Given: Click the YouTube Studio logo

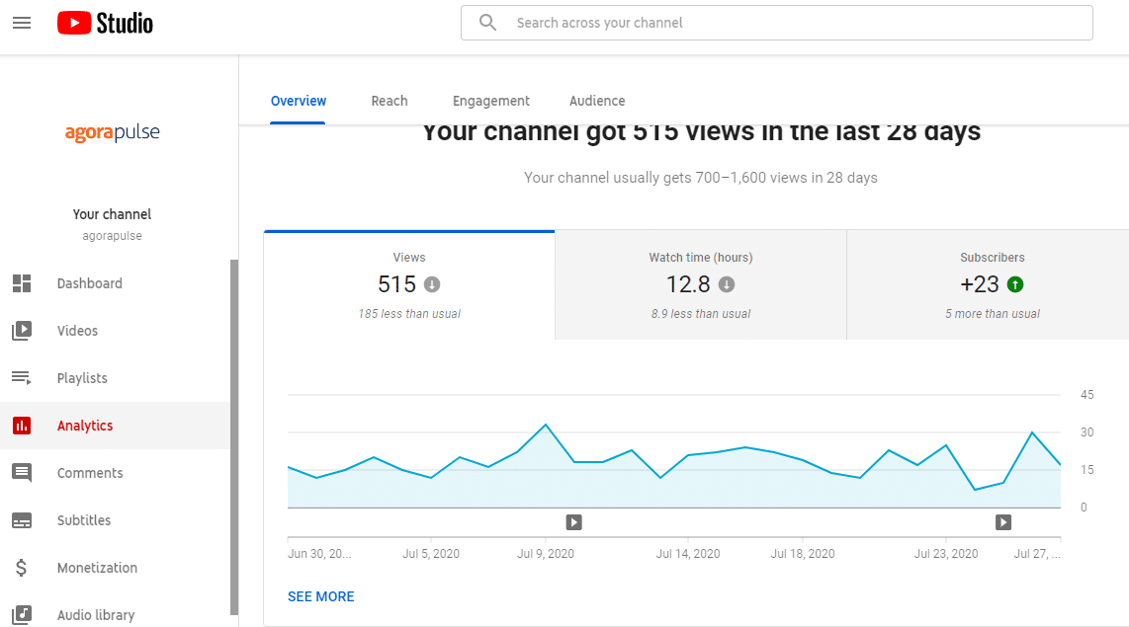Looking at the screenshot, I should pyautogui.click(x=105, y=22).
